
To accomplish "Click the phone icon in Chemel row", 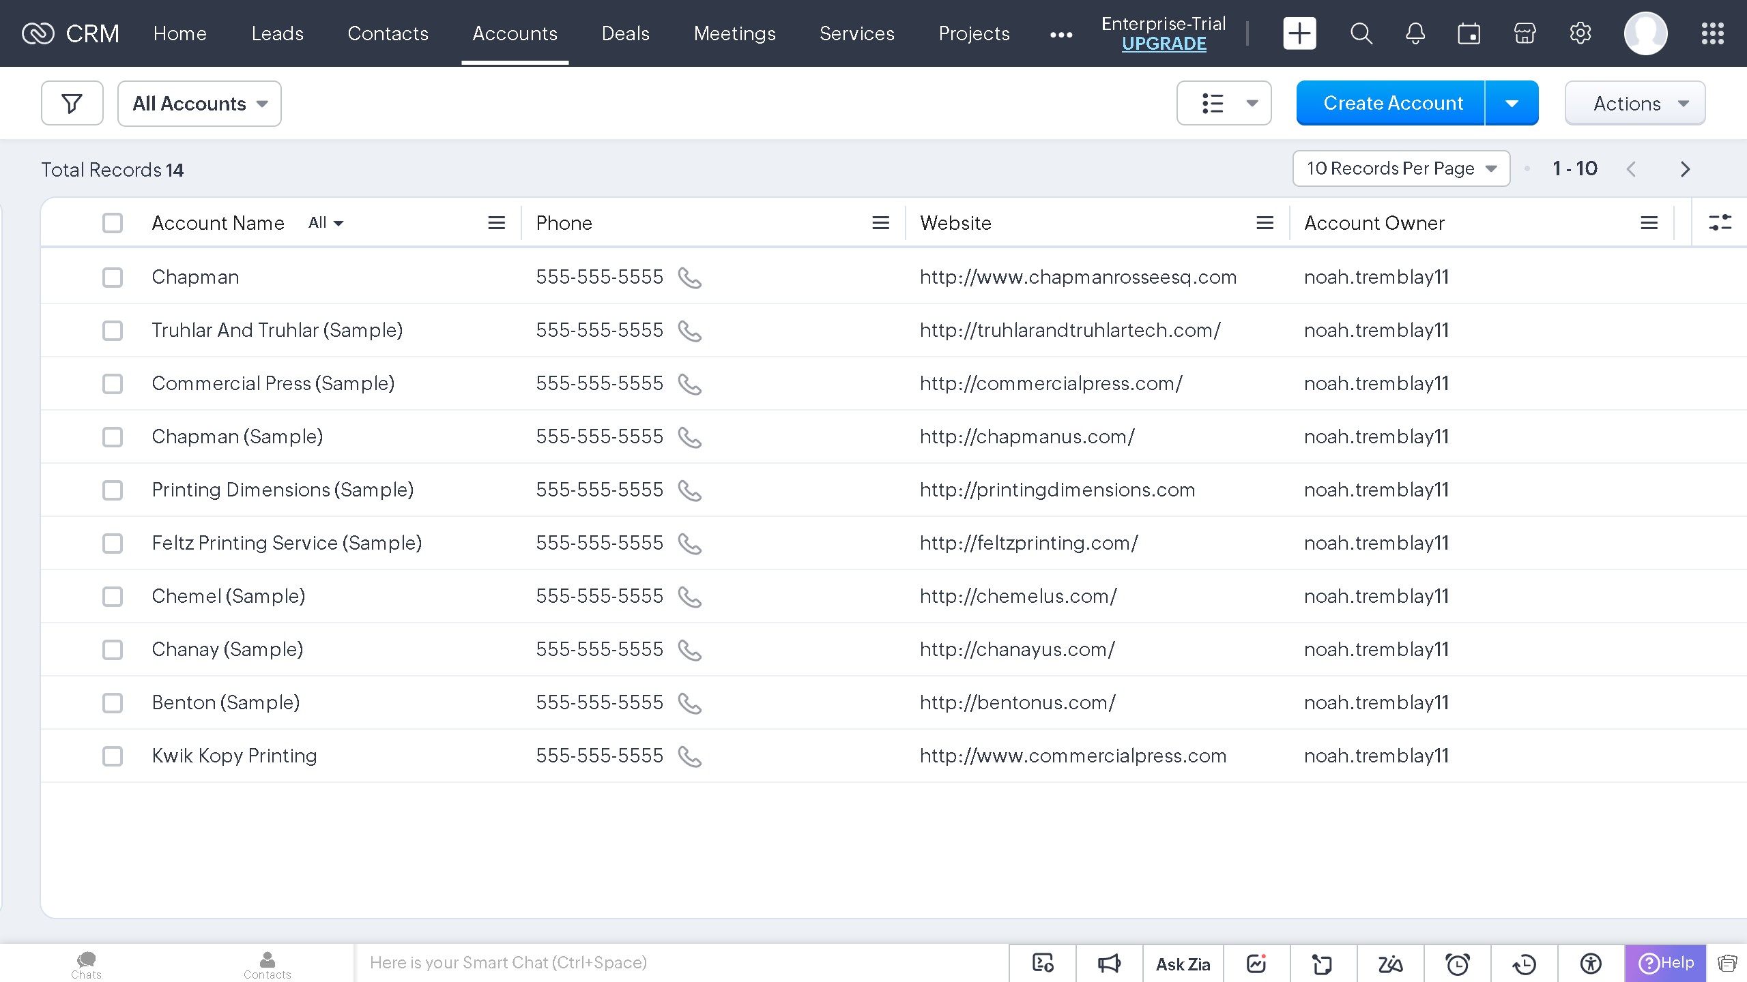I will pyautogui.click(x=690, y=597).
